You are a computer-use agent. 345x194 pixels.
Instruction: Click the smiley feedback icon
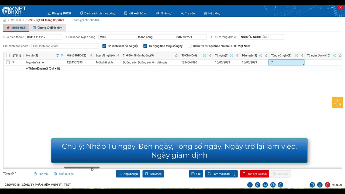click(x=258, y=185)
